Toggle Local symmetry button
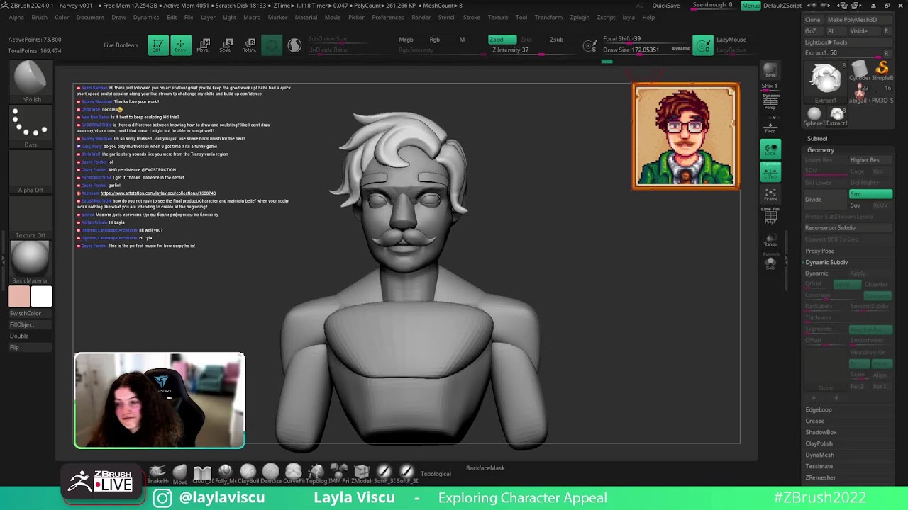The width and height of the screenshot is (908, 510). pyautogui.click(x=770, y=149)
